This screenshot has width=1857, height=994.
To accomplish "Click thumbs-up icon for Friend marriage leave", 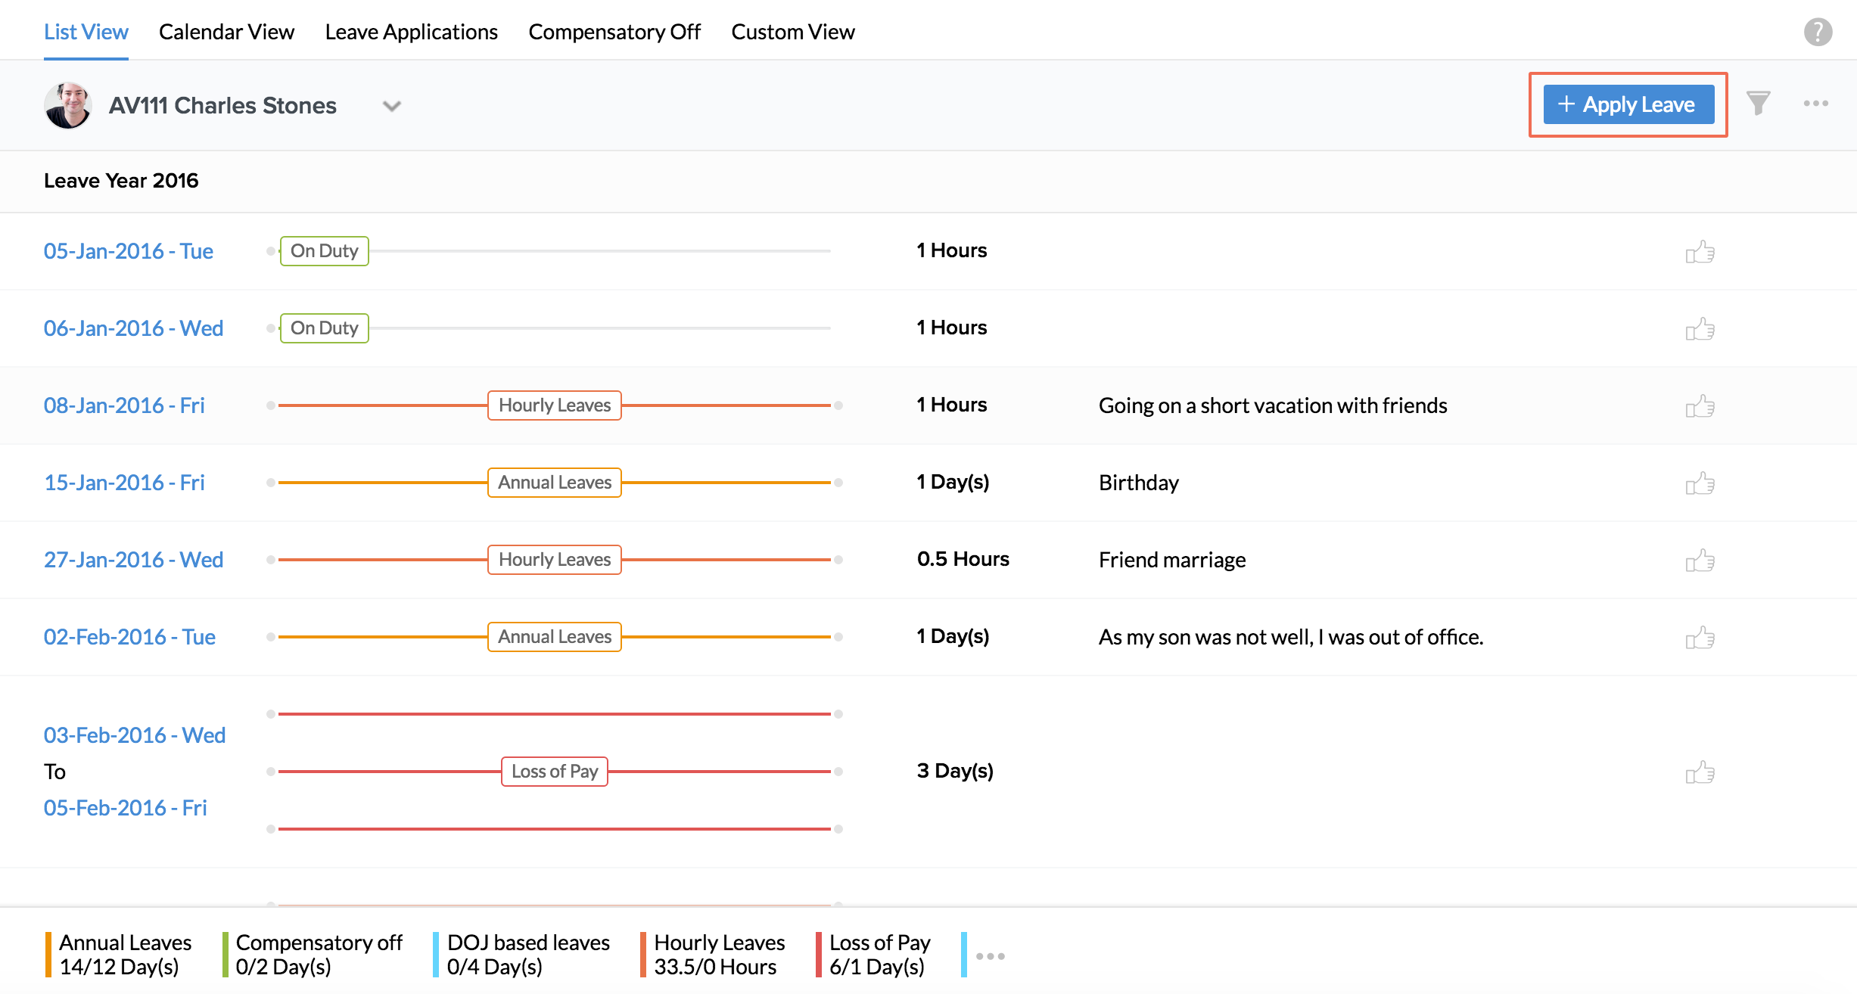I will [1700, 560].
